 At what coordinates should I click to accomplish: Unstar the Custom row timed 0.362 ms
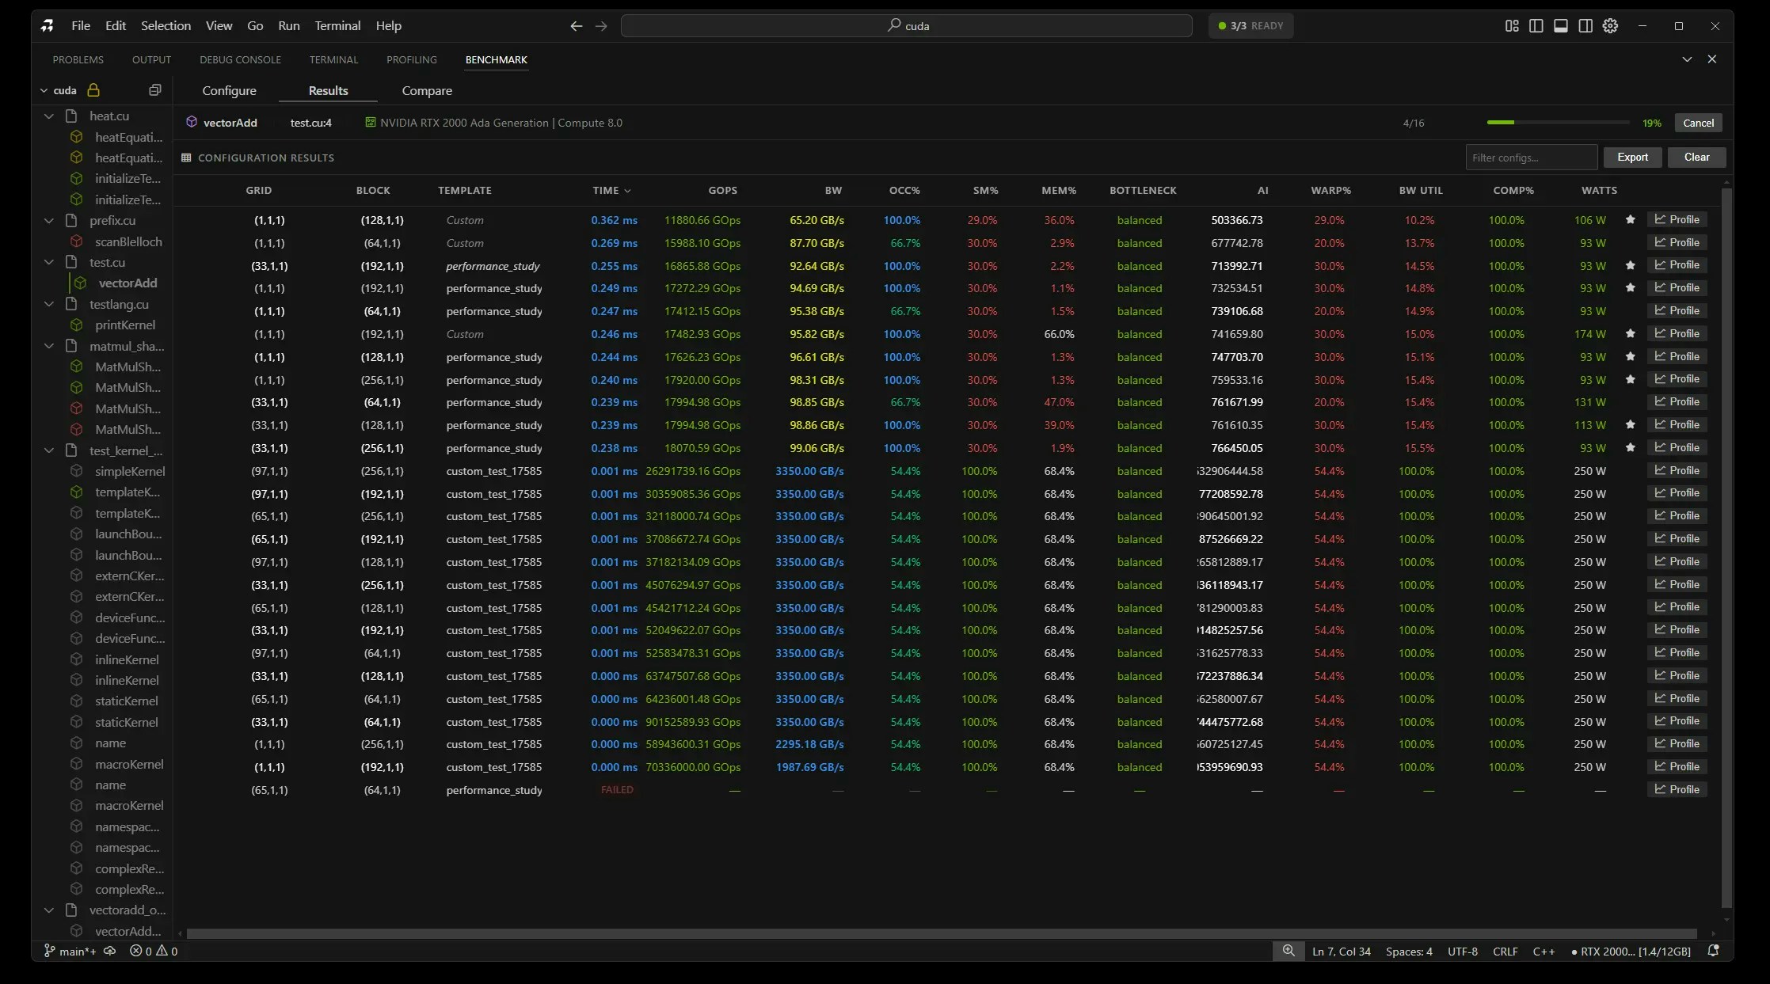coord(1631,220)
